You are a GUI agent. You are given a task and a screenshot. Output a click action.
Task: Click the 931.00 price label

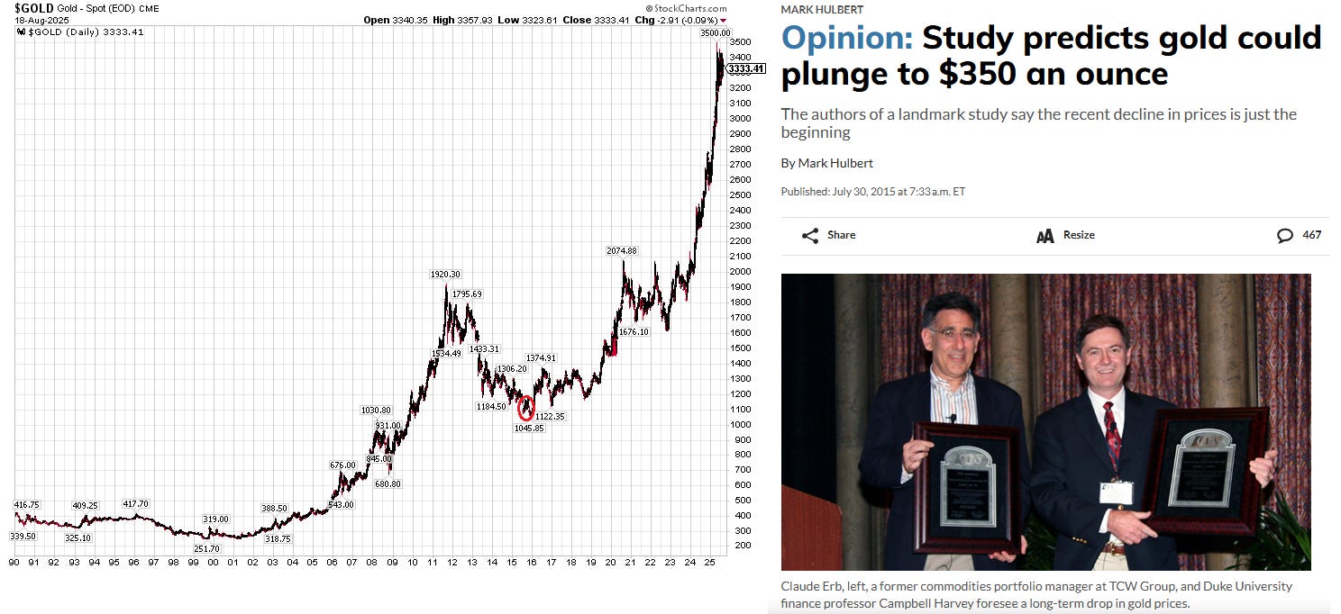click(x=388, y=426)
